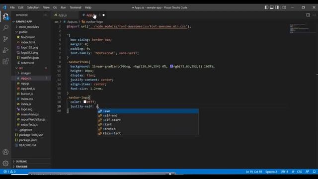Open the Terminal menu
The image size is (318, 179).
click(x=76, y=7)
